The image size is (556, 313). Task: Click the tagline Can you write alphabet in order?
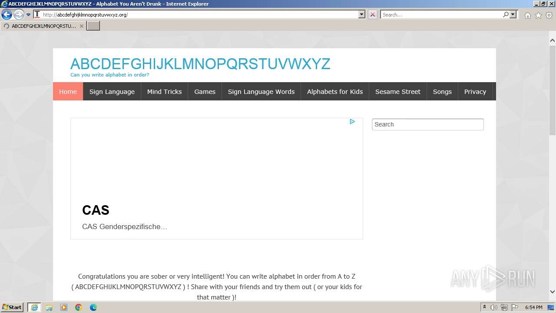110,75
